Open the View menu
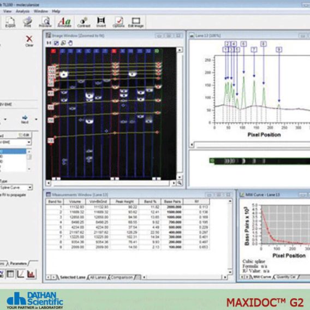This screenshot has height=310, width=310. (7, 11)
